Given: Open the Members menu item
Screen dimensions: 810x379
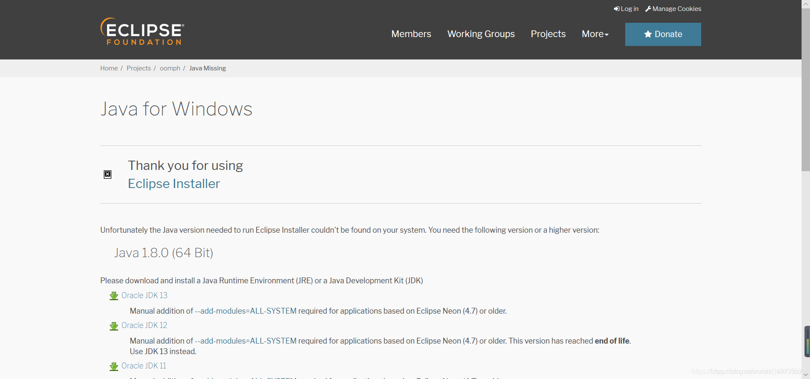Looking at the screenshot, I should coord(411,34).
